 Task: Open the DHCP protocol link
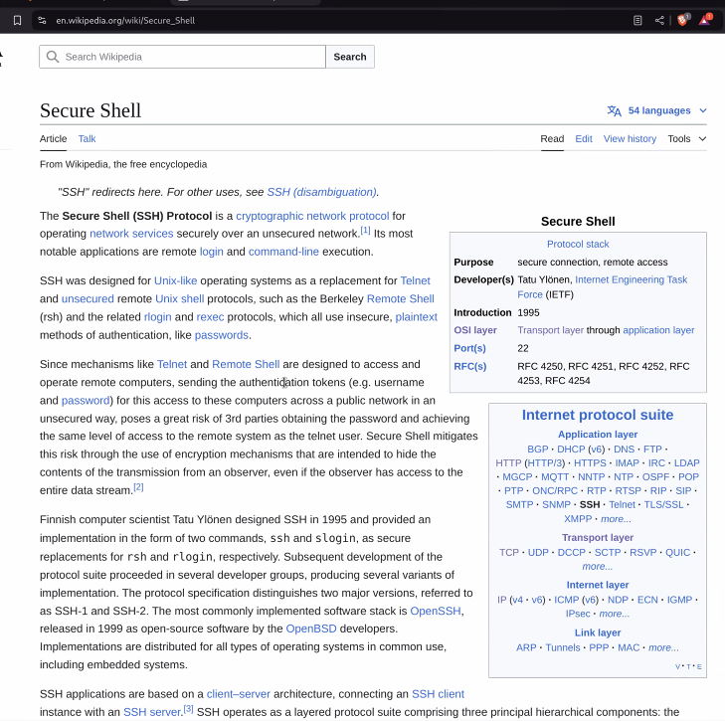click(x=571, y=450)
